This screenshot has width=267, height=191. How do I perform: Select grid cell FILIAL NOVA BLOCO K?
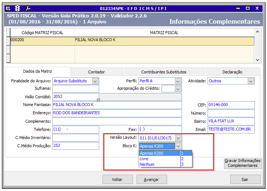click(165, 41)
